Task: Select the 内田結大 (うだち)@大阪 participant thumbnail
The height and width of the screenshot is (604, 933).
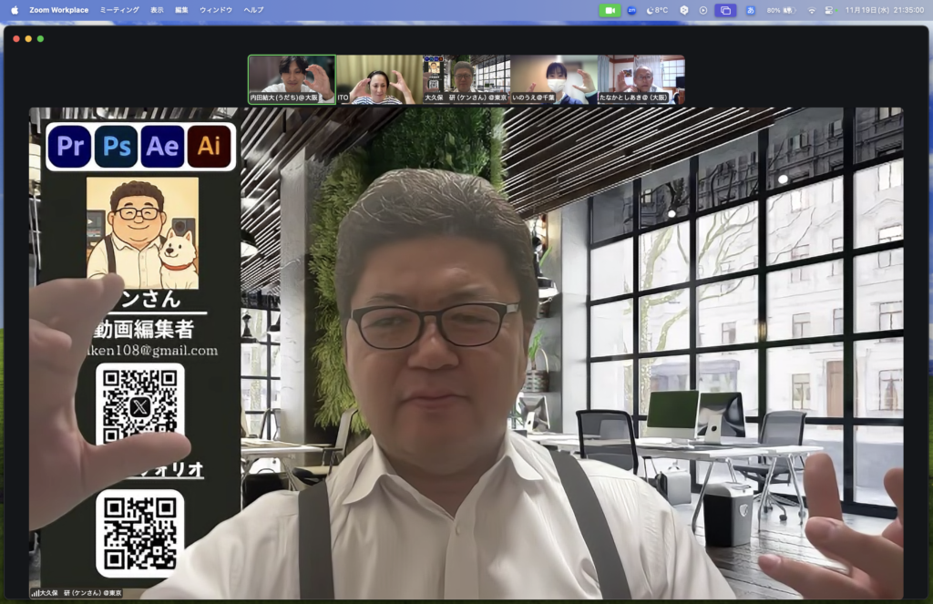Action: tap(292, 79)
